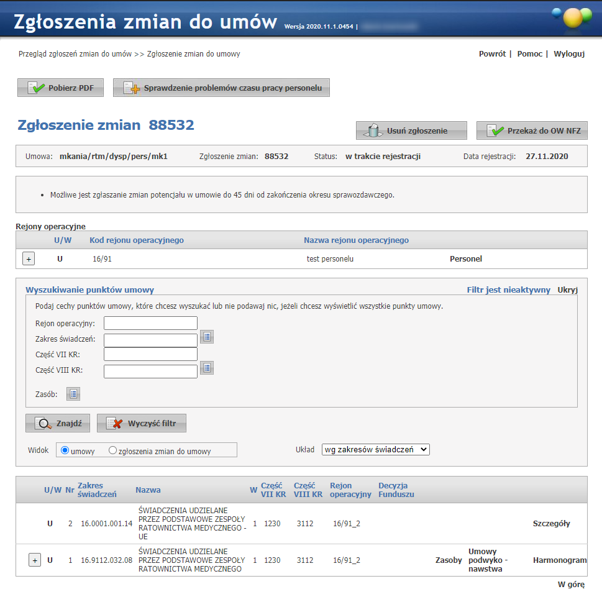Screen dimensions: 602x607
Task: Open the Układ dropdown list
Action: [x=375, y=449]
